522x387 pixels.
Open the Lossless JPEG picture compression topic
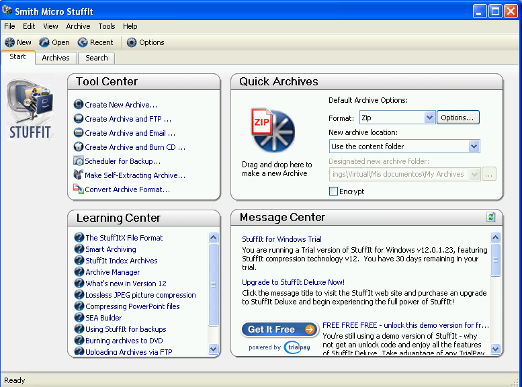tap(140, 295)
